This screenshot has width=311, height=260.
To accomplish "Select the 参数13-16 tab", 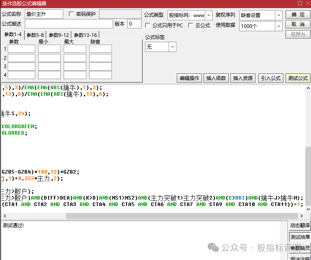I will [85, 35].
